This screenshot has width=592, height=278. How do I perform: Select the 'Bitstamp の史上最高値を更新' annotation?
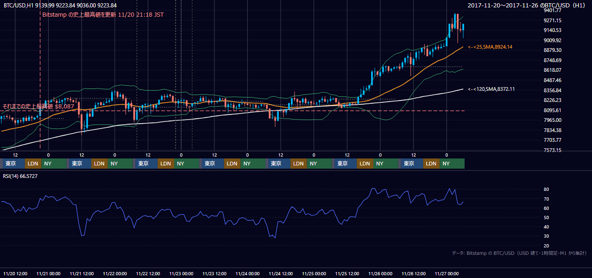(x=102, y=15)
